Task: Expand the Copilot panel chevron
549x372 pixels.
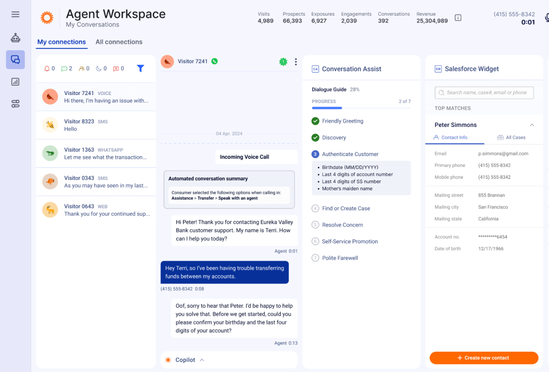Action: pos(202,360)
